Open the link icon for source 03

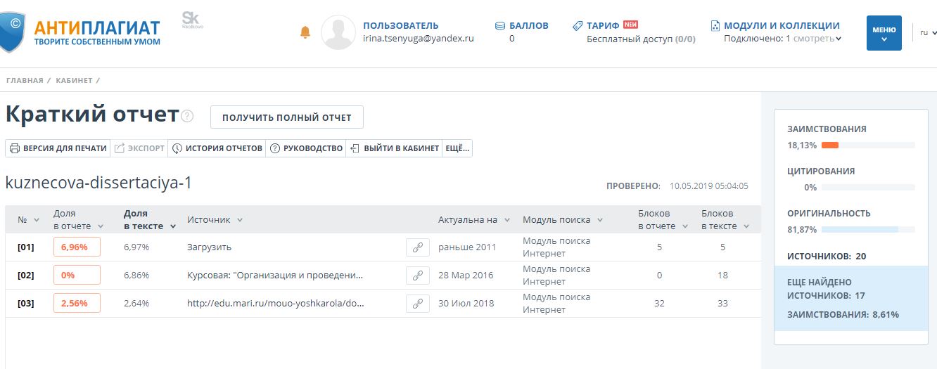click(x=417, y=304)
